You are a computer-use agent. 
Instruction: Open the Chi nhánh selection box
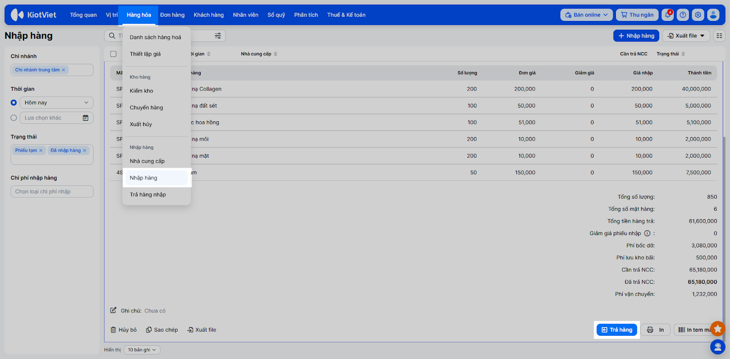coord(52,70)
